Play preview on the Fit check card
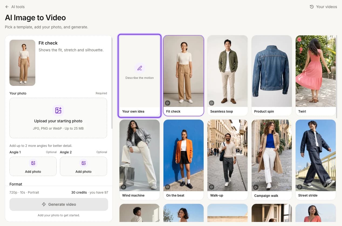This screenshot has height=226, width=342. tap(167, 103)
